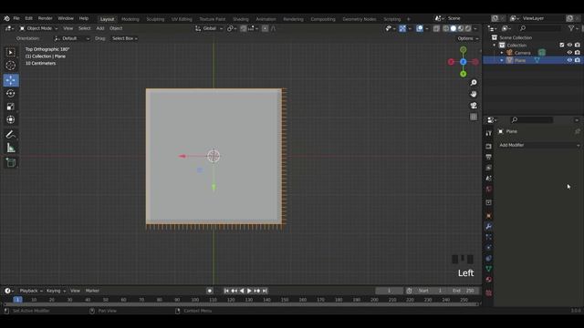The image size is (584, 328).
Task: Click the Blender logo icon
Action: click(6, 18)
